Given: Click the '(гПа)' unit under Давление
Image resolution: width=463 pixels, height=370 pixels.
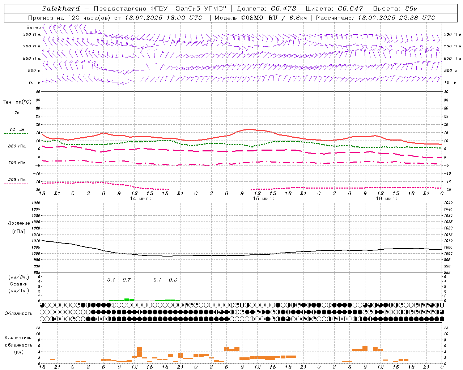Looking at the screenshot, I should [x=18, y=232].
